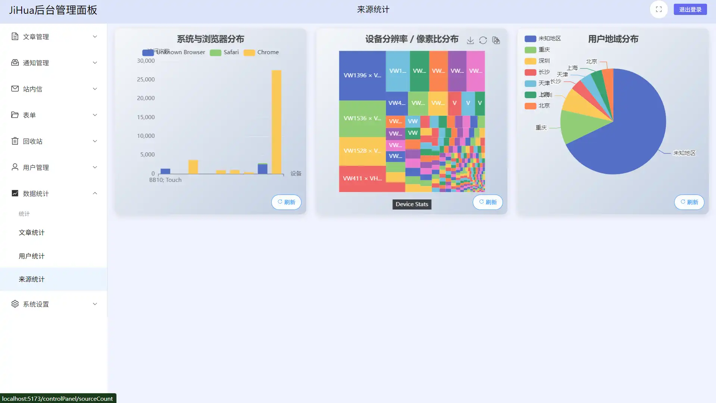Click the treemap restore icon
The height and width of the screenshot is (403, 716).
483,40
